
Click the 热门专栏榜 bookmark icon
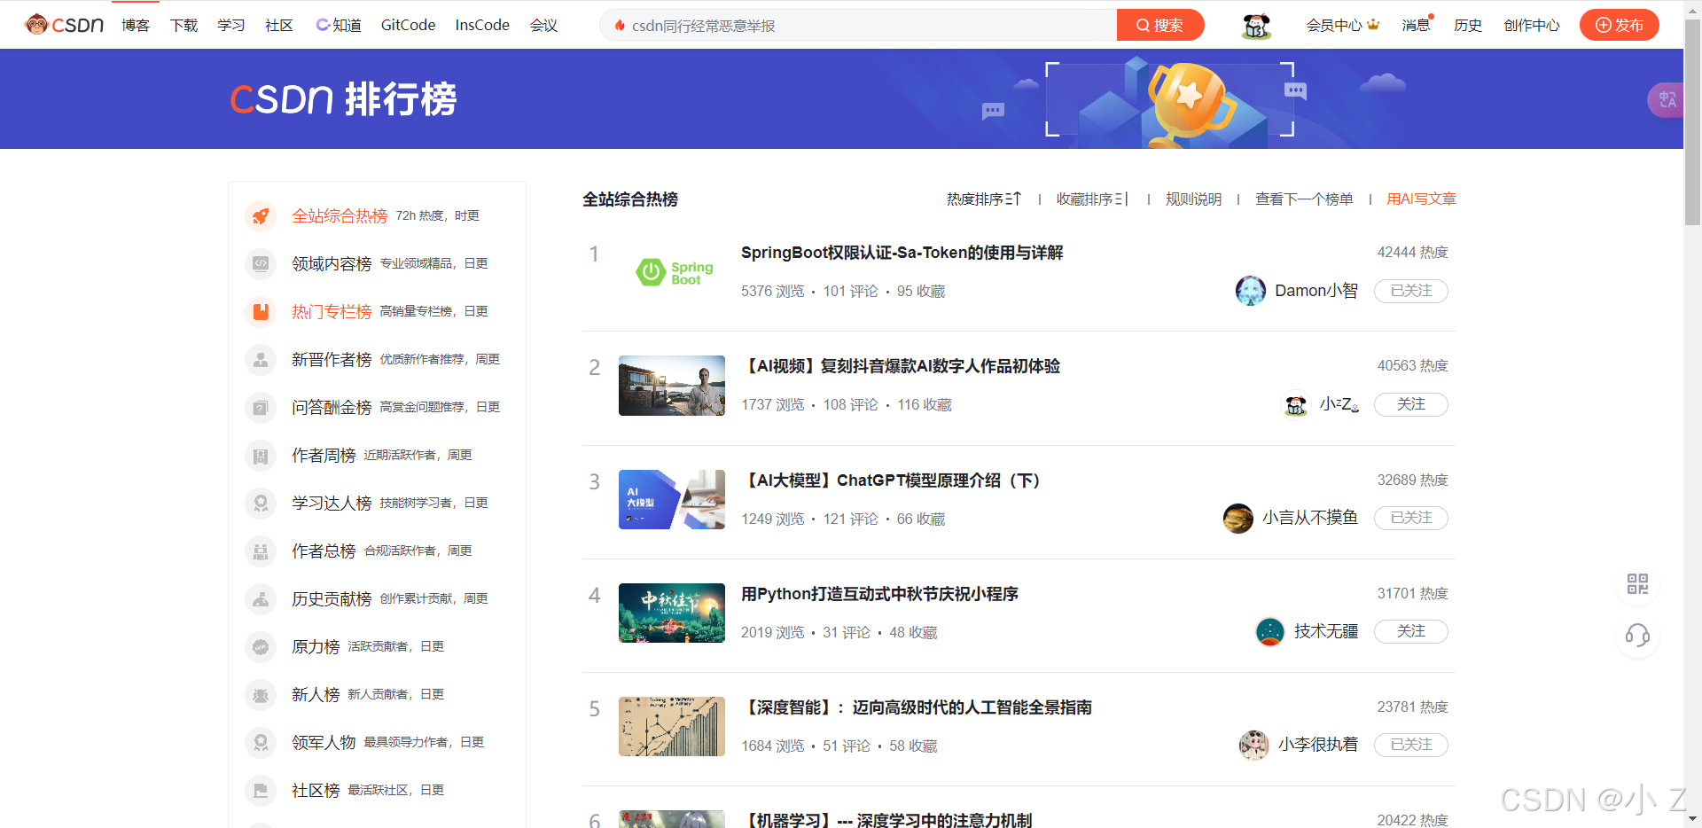(x=261, y=311)
